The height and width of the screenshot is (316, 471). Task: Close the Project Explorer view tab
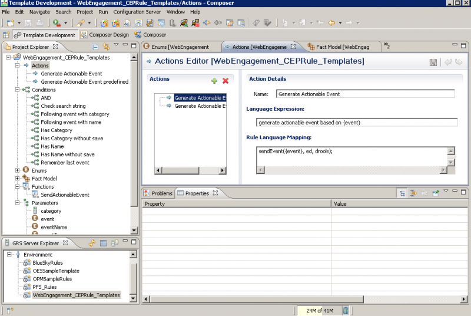(55, 47)
